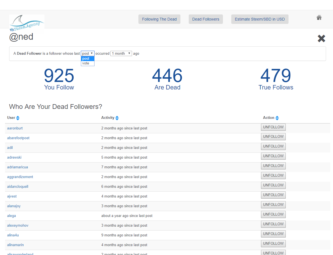Click the @ned account heading
The height and width of the screenshot is (255, 333).
pos(21,37)
